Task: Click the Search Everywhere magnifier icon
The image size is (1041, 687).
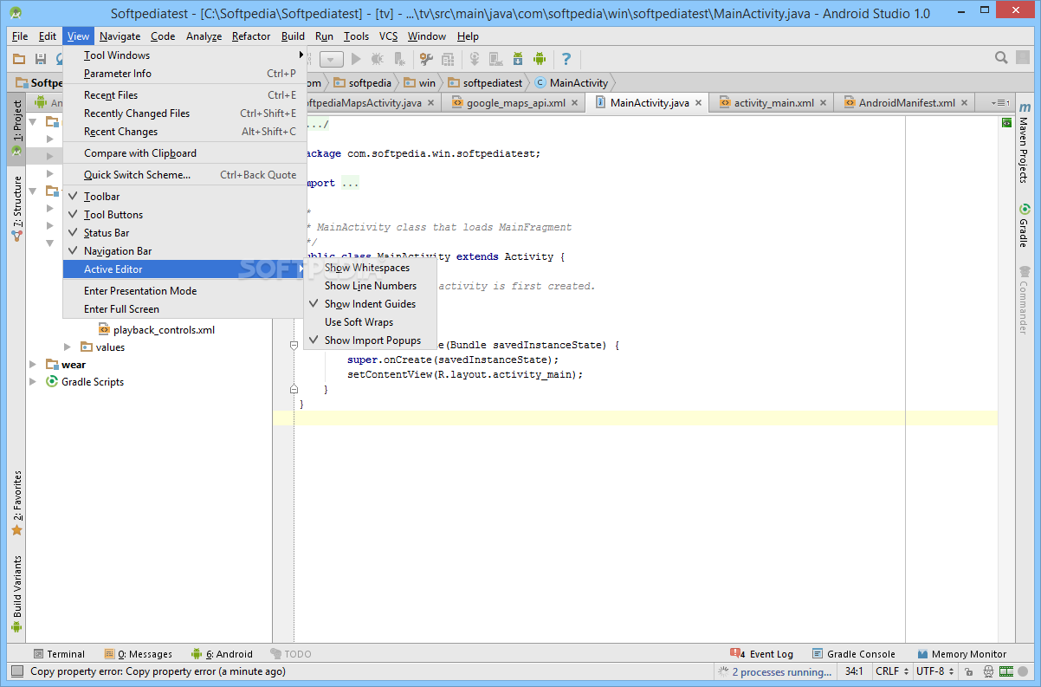Action: pyautogui.click(x=1001, y=58)
